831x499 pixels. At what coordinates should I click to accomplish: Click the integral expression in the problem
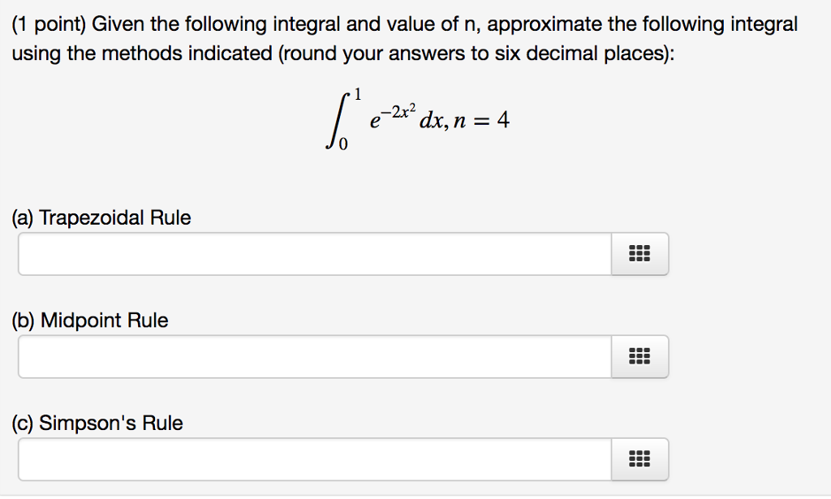click(420, 118)
